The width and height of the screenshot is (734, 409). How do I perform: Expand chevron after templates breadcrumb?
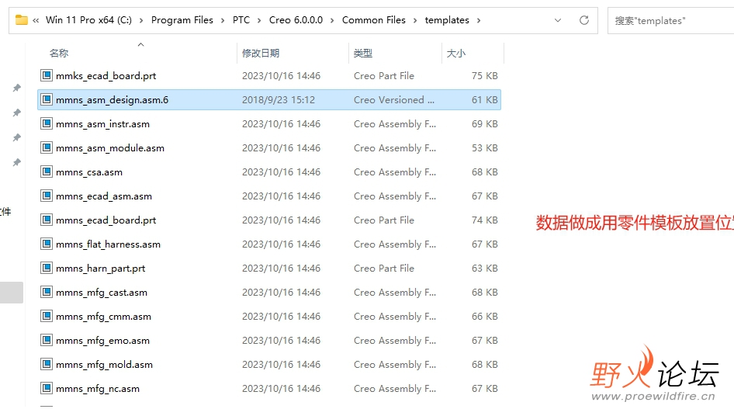tap(479, 21)
